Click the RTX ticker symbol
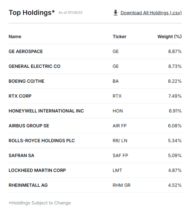189x214 pixels. pos(117,96)
